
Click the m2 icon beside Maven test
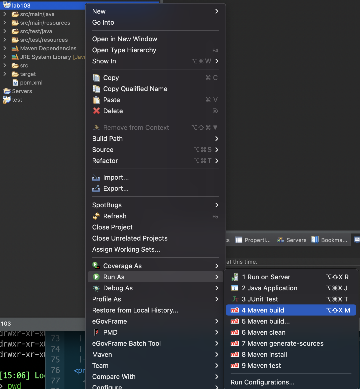point(235,366)
